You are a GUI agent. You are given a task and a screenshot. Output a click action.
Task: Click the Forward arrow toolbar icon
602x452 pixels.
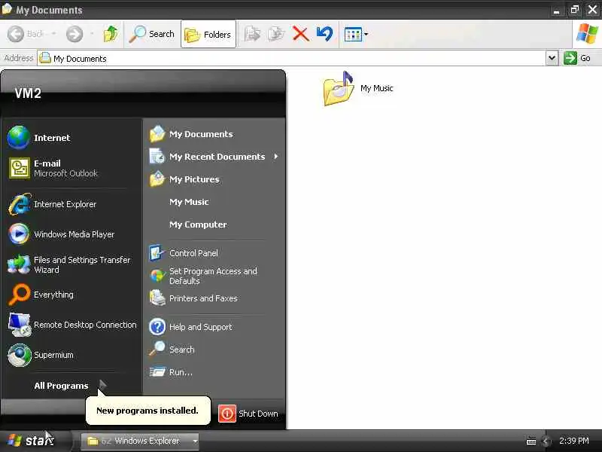74,34
